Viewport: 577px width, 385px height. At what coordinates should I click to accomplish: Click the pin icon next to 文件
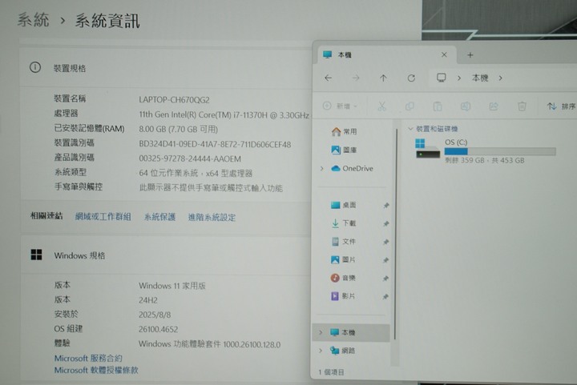click(385, 242)
